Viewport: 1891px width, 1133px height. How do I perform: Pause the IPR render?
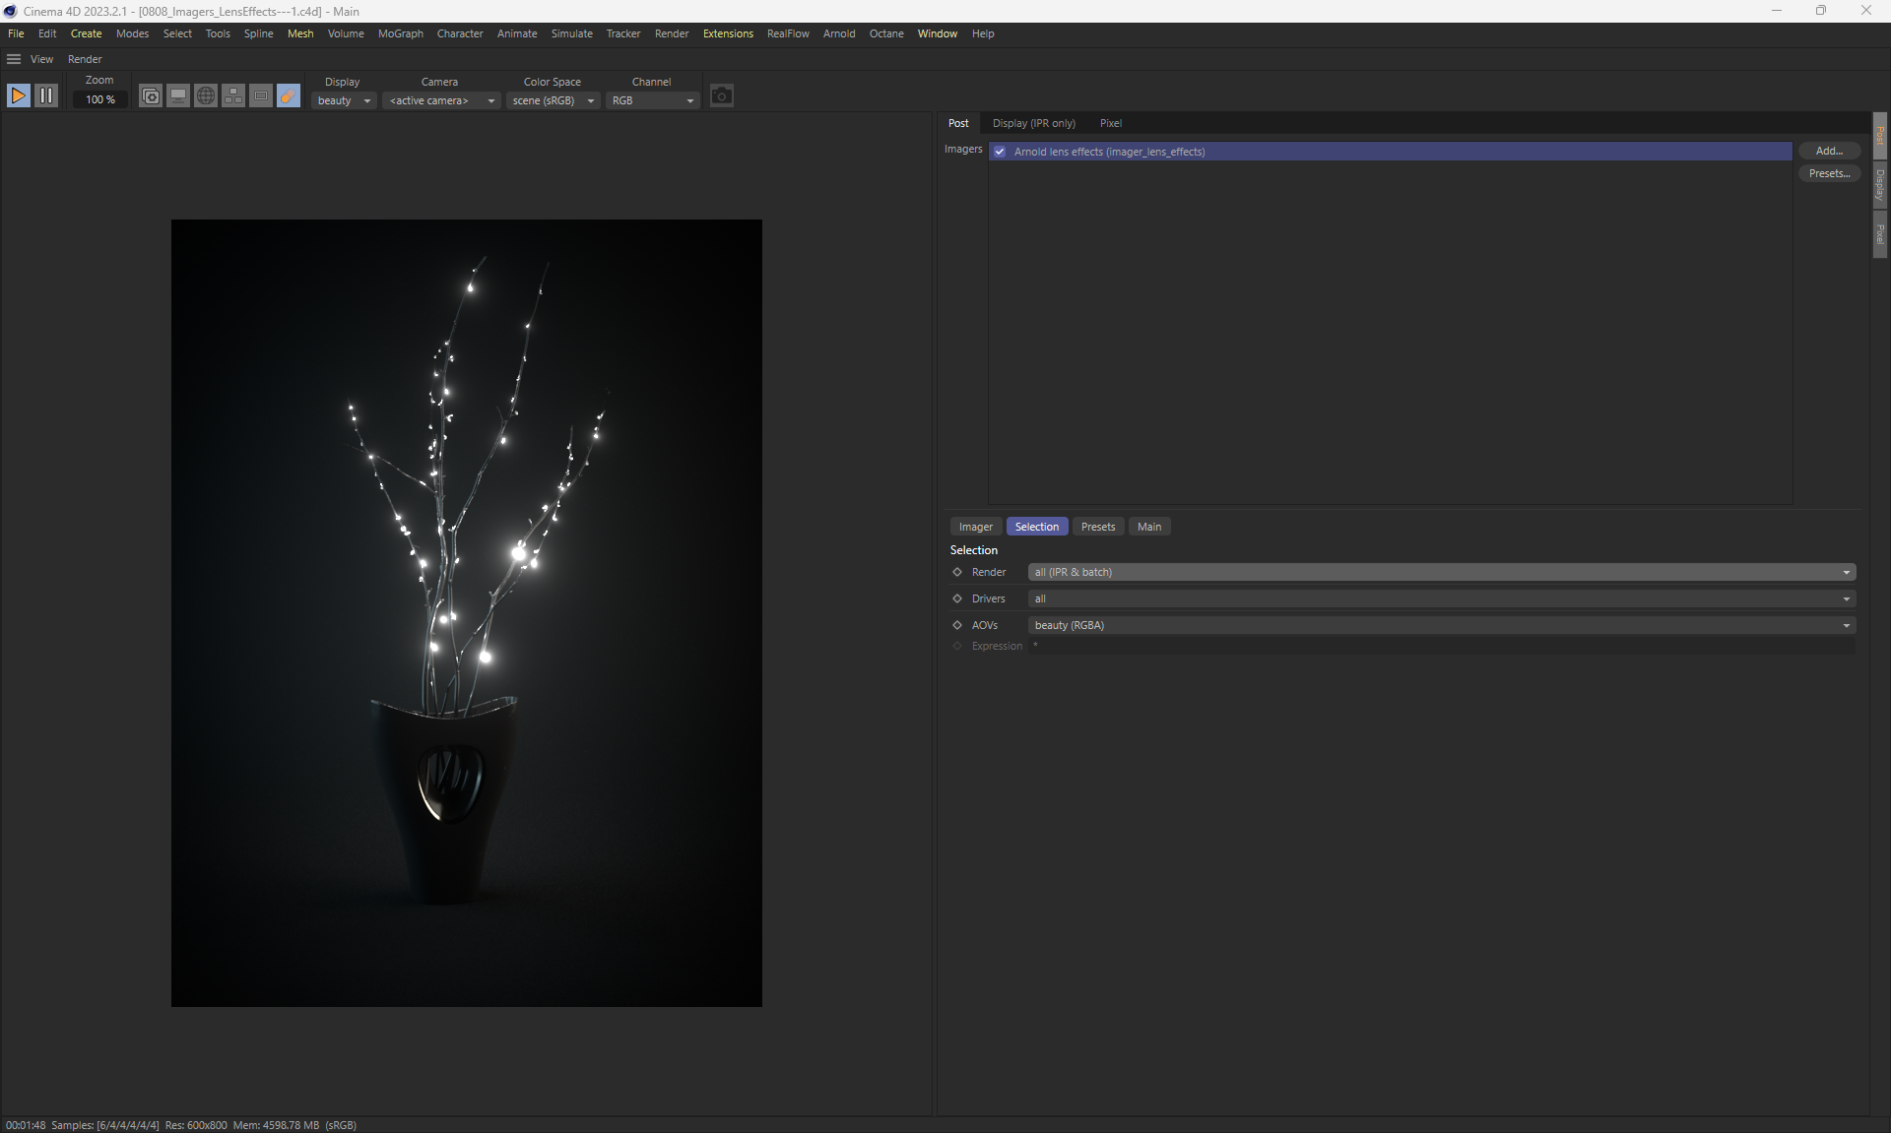tap(46, 95)
